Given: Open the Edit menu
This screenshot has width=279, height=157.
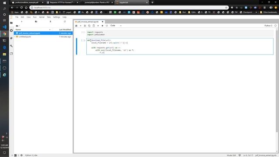Looking at the screenshot, I should point(22,17).
